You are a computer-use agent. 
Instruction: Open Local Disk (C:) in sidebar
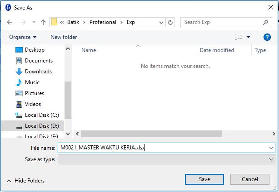coord(41,115)
